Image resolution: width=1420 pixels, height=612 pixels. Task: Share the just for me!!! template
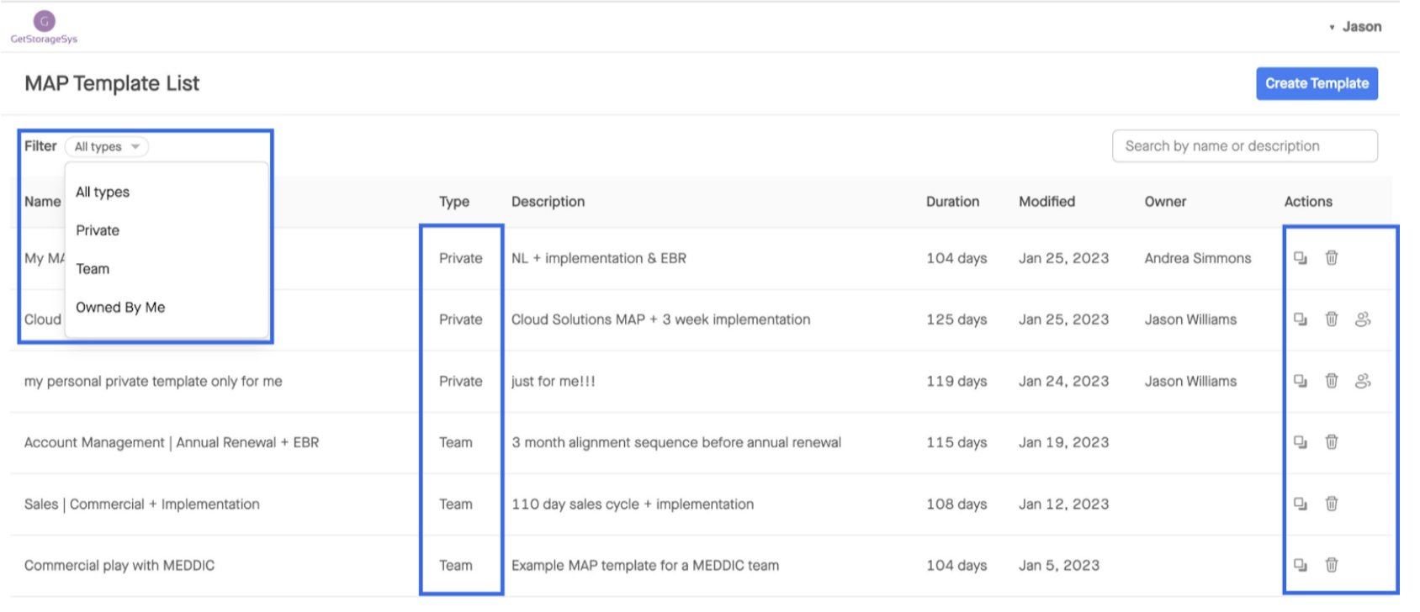[x=1364, y=381]
